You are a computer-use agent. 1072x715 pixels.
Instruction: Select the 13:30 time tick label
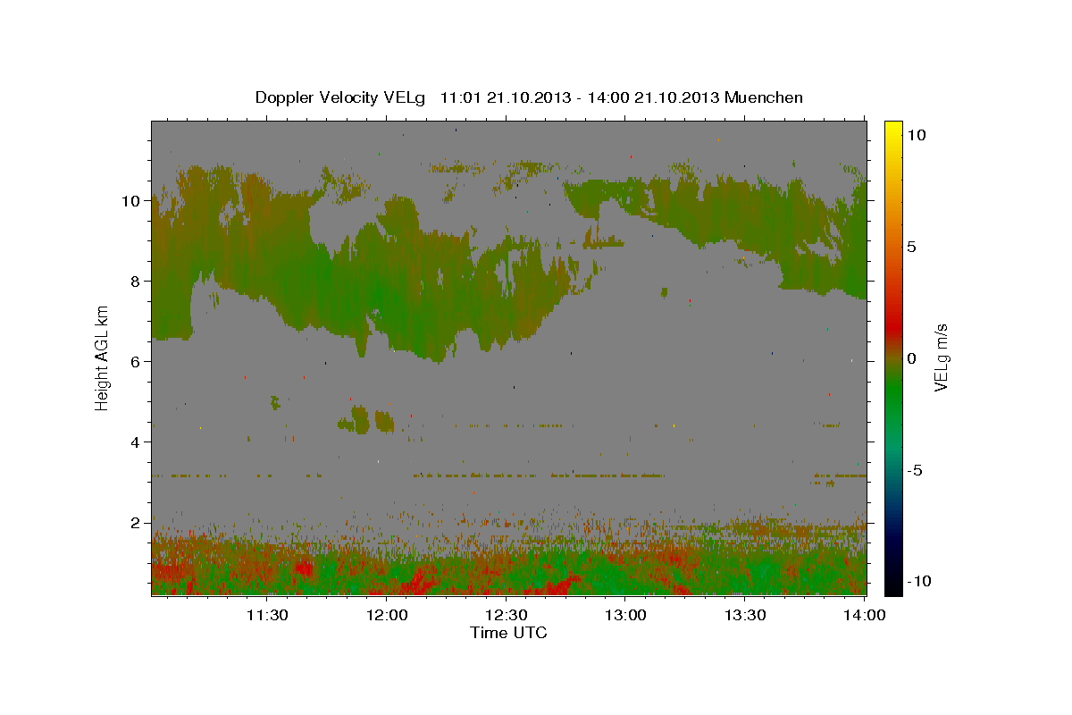point(745,615)
